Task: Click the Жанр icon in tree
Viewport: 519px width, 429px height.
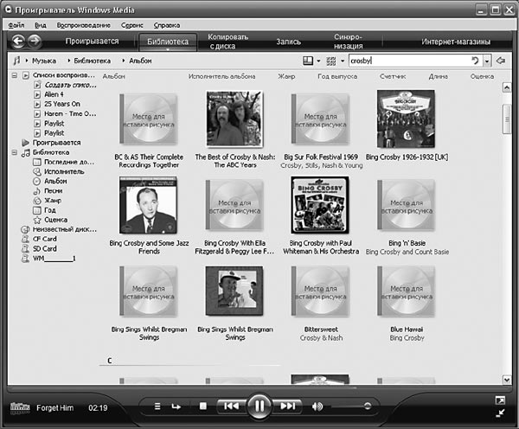Action: [36, 201]
